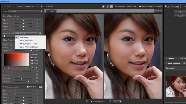Go to the next preview tab arrow
This screenshot has height=104, width=186.
[158, 11]
